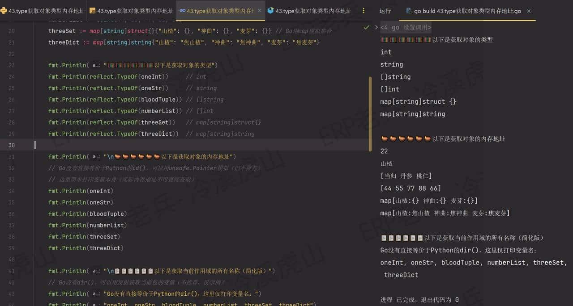Expand the run output entry via the chevron
Screen dimensions: 573x306
pos(376,27)
